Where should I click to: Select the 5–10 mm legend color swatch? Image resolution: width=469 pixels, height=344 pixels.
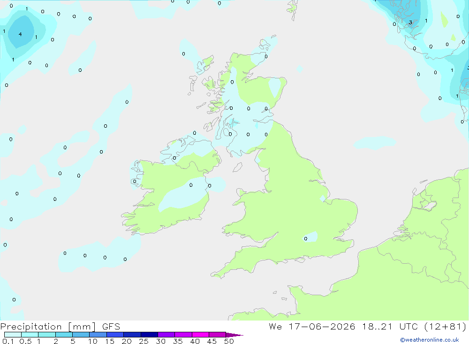81,335
